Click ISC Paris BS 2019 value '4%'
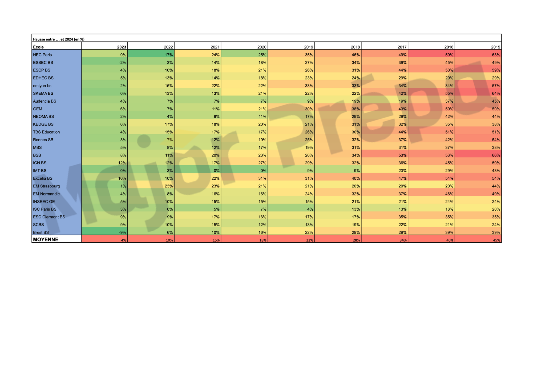Viewport: 533px width, 377px height. pyautogui.click(x=310, y=209)
